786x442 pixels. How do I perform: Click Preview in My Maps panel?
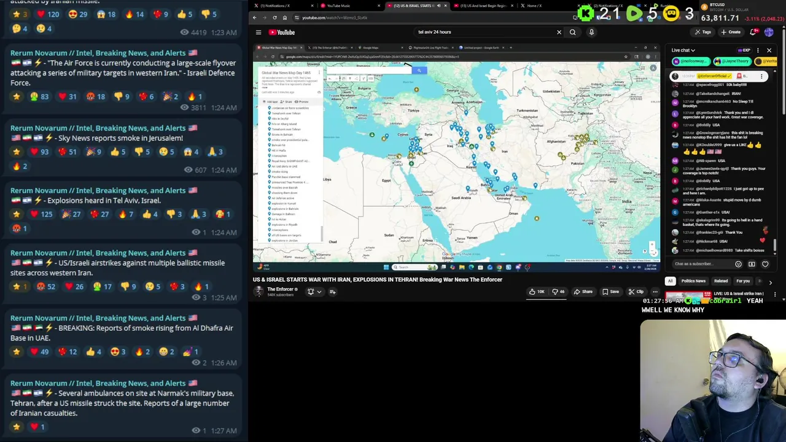pyautogui.click(x=301, y=102)
